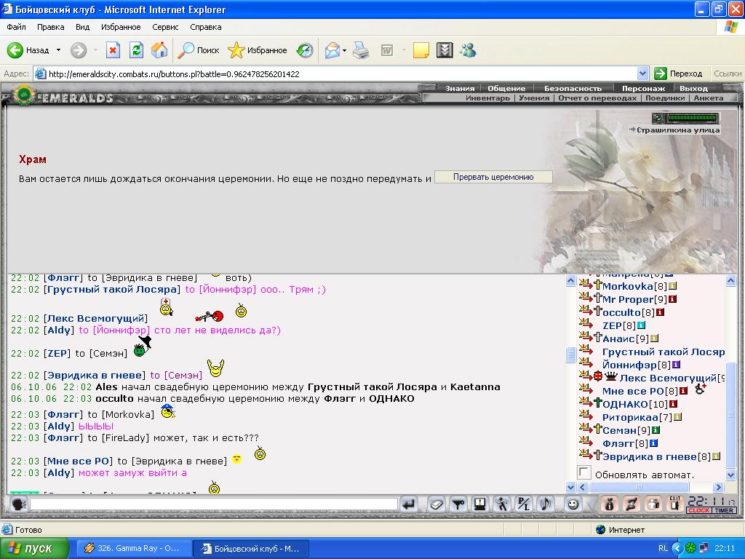This screenshot has height=559, width=745.
Task: Click the crossed pink square icon in bottom bar
Action: tap(632, 504)
